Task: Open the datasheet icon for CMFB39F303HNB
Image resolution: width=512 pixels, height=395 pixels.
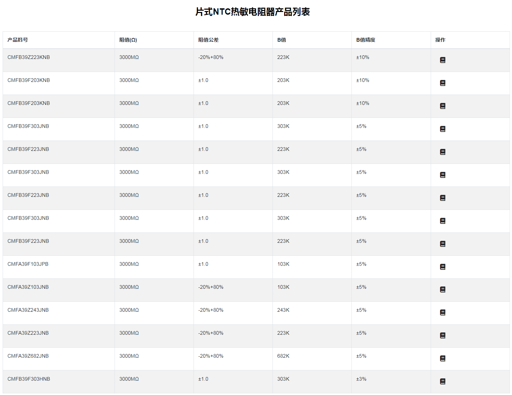Action: pyautogui.click(x=442, y=382)
